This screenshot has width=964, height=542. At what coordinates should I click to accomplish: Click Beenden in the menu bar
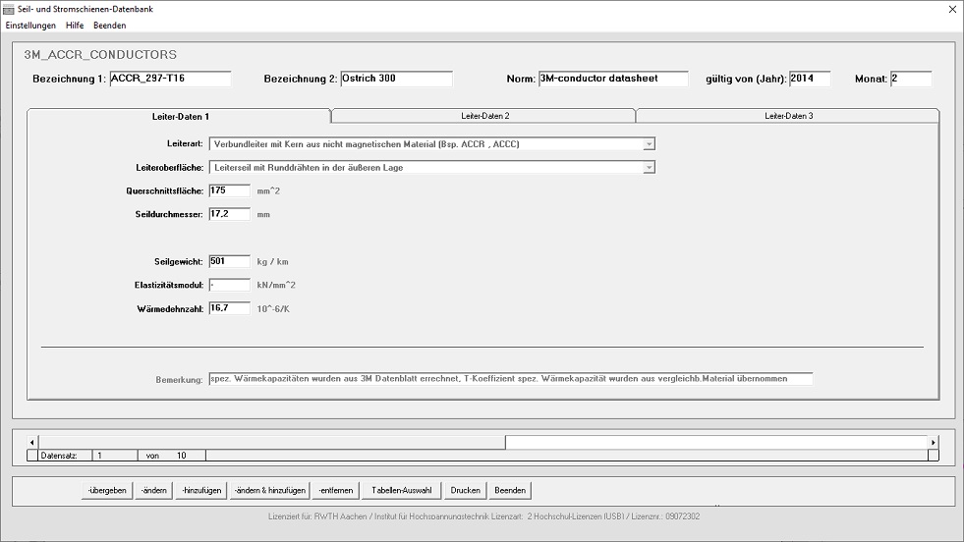pos(109,26)
